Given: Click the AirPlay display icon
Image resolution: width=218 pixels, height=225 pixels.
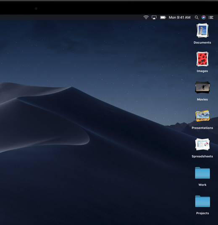Looking at the screenshot, I should tap(154, 18).
